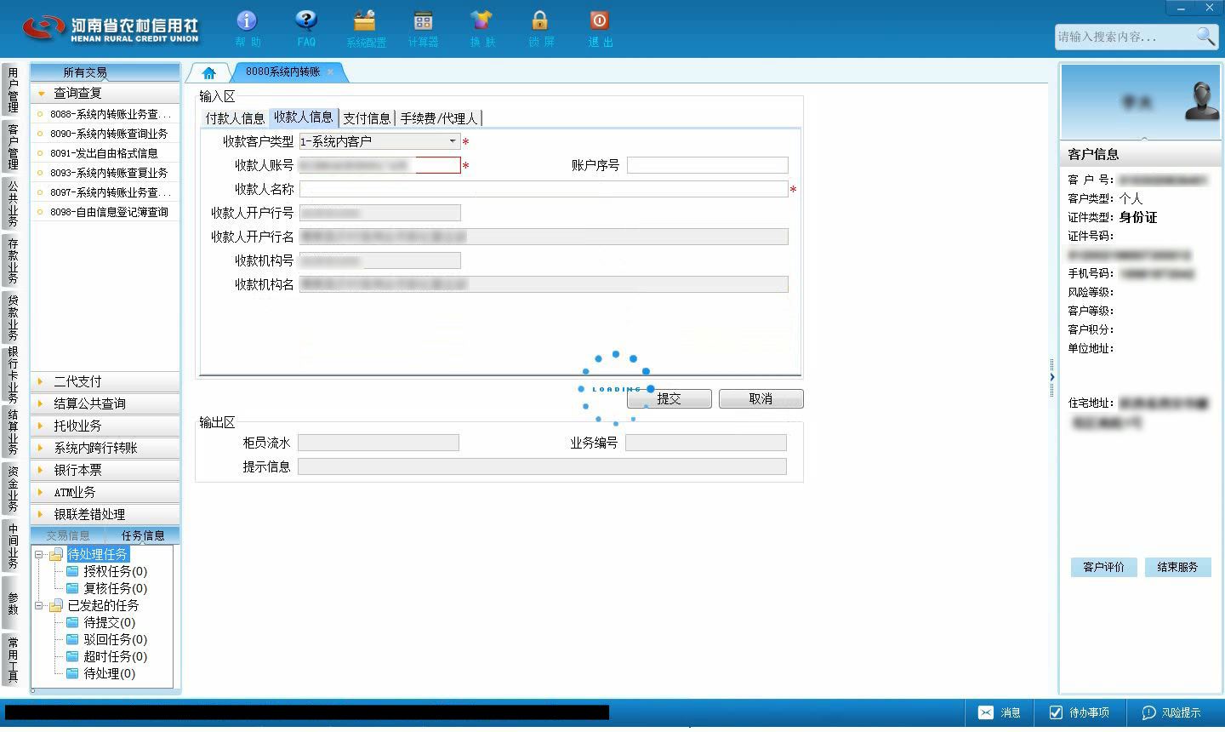Click the 换肤 skin change icon
Image resolution: width=1225 pixels, height=732 pixels.
tap(481, 28)
